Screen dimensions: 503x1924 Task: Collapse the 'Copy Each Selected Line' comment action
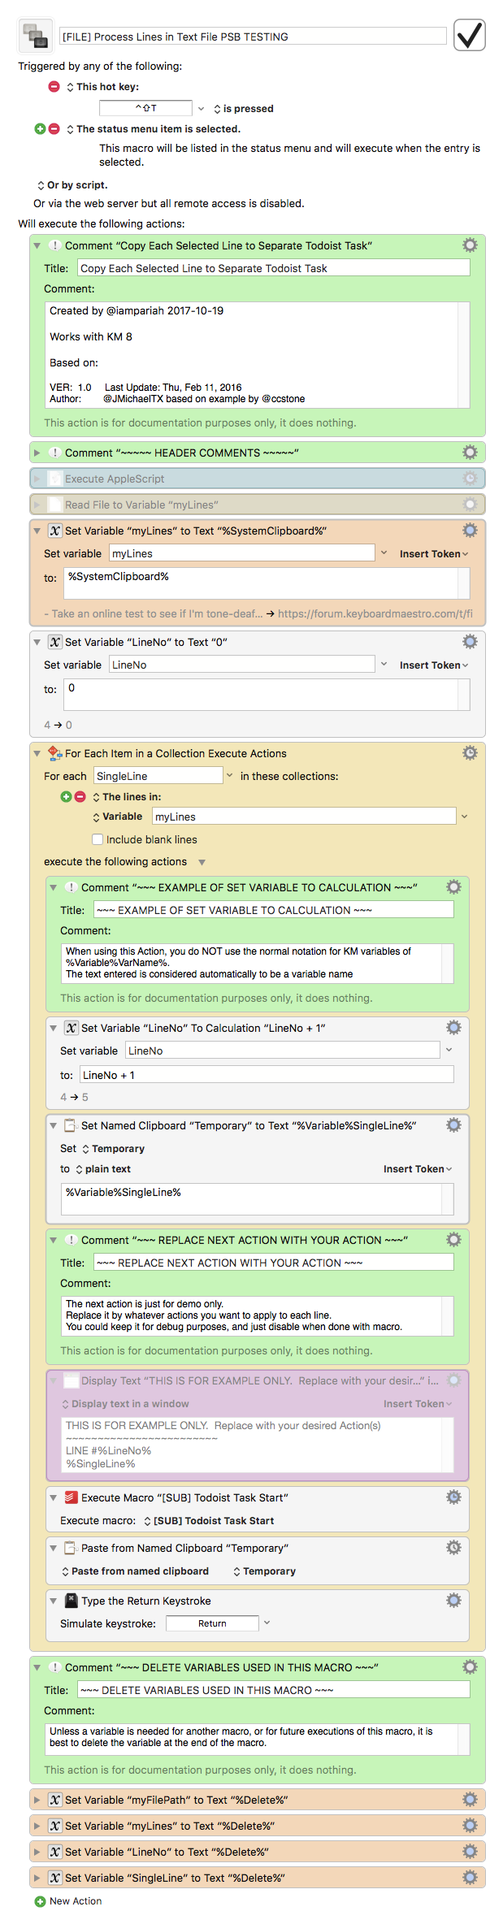pos(37,245)
